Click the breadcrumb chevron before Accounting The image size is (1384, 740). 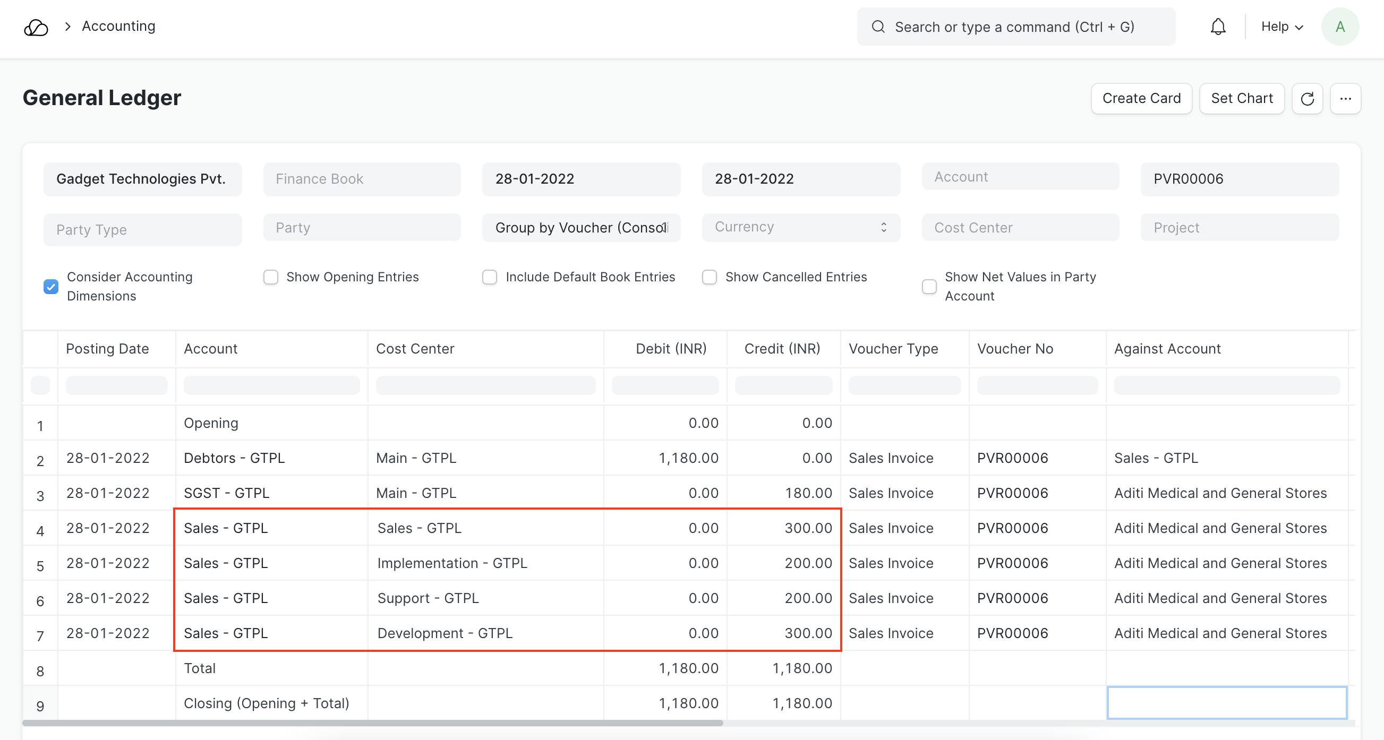[x=67, y=27]
